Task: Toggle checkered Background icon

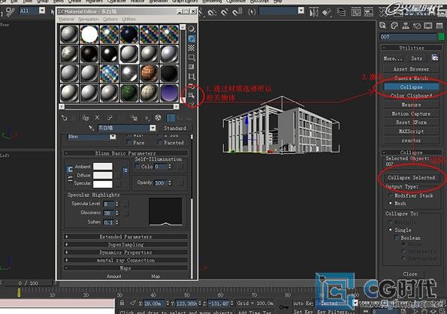Action: click(192, 48)
